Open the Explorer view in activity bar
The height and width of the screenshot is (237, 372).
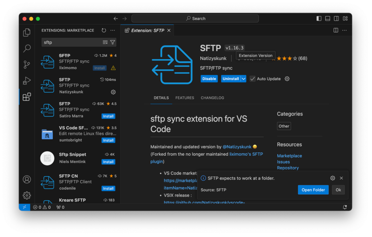coord(27,32)
